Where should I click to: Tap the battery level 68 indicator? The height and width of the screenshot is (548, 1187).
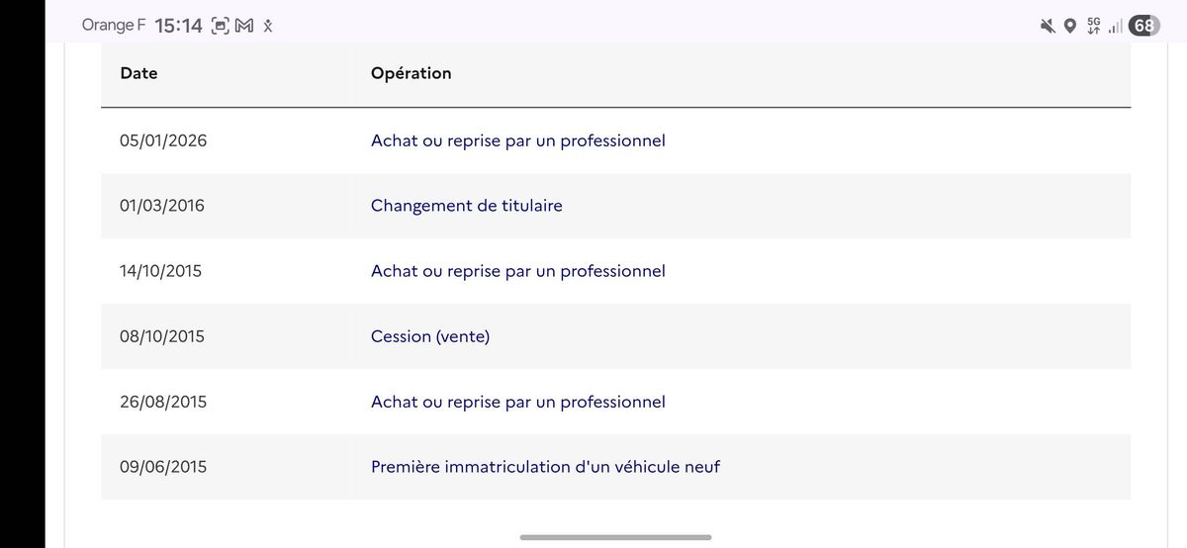click(x=1144, y=27)
